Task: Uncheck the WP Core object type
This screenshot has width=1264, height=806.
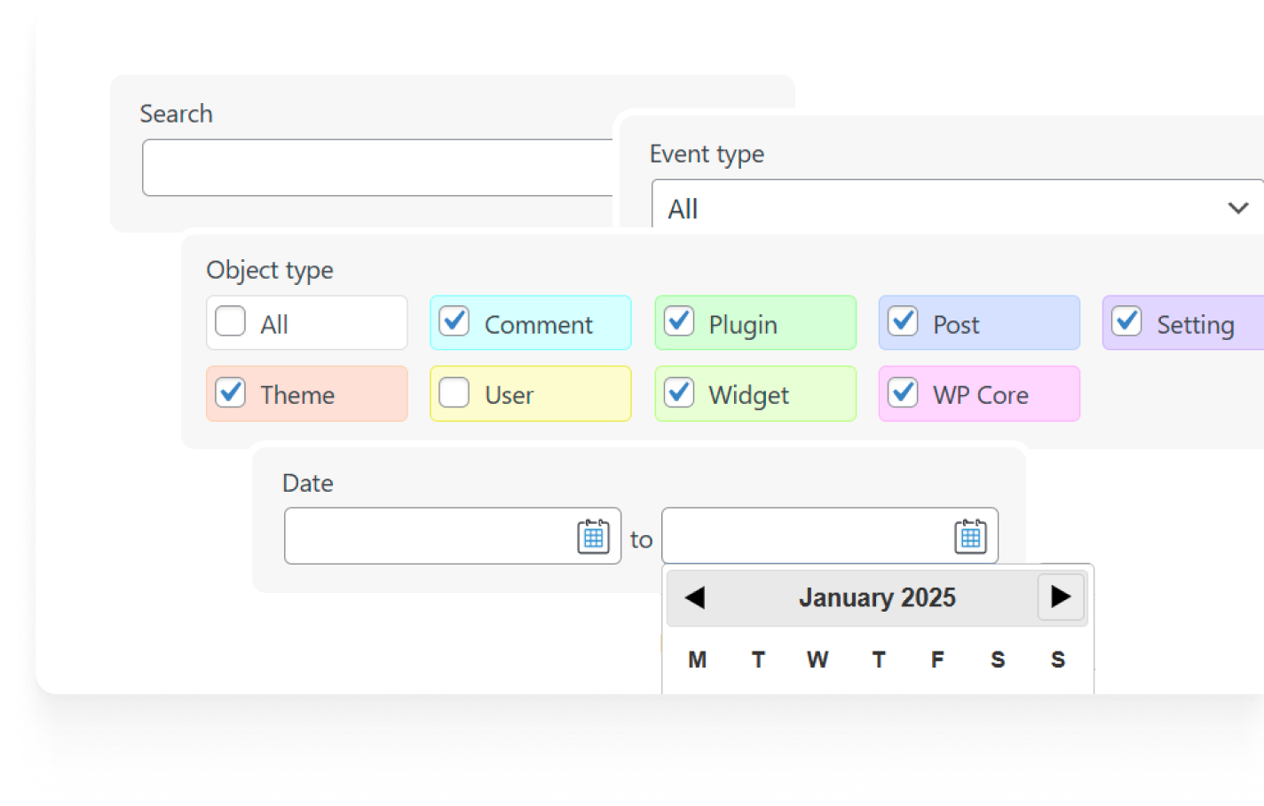Action: point(904,392)
